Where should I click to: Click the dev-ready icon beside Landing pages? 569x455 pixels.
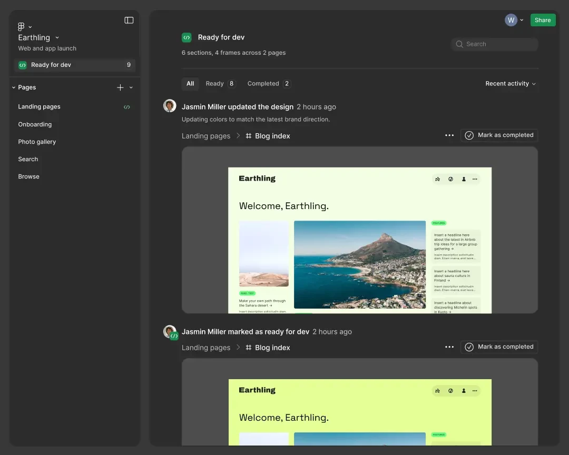coord(126,106)
